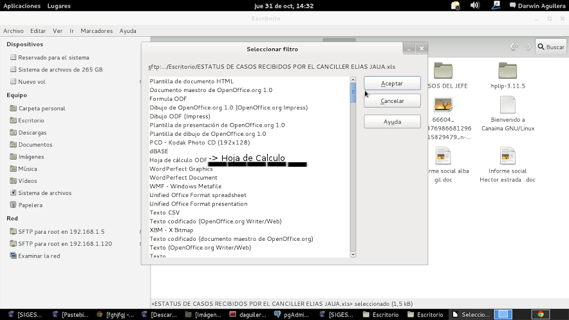Click the filter list scroll down arrow
The width and height of the screenshot is (569, 320).
click(x=353, y=254)
